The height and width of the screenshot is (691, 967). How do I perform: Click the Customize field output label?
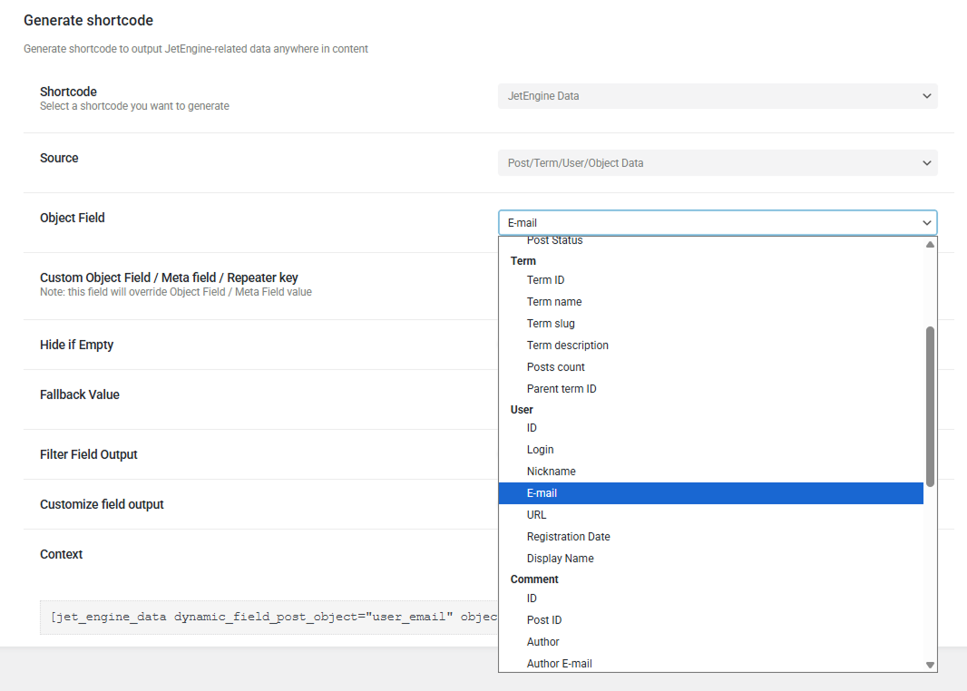102,504
